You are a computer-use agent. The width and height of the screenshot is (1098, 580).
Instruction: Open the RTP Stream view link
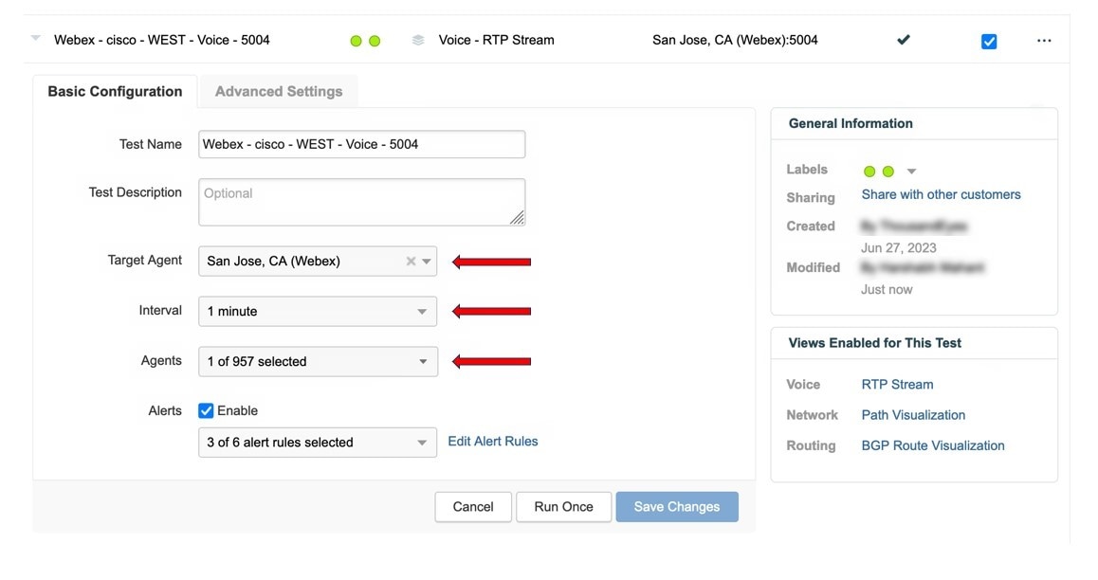click(897, 384)
